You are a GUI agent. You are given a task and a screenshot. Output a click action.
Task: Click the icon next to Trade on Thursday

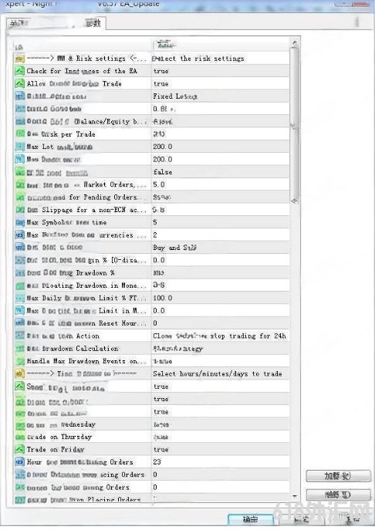coord(19,437)
